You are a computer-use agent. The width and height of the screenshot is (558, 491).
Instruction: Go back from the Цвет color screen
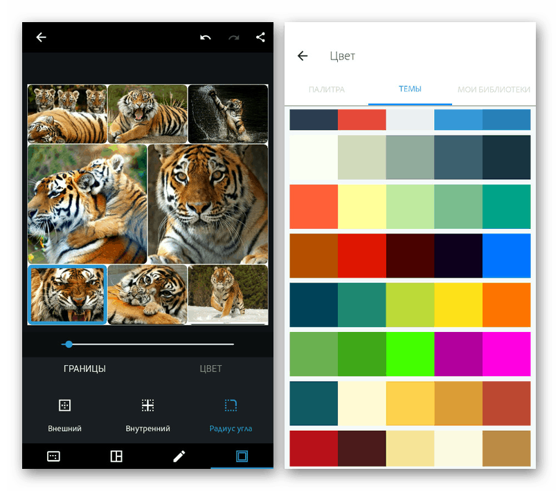click(303, 56)
